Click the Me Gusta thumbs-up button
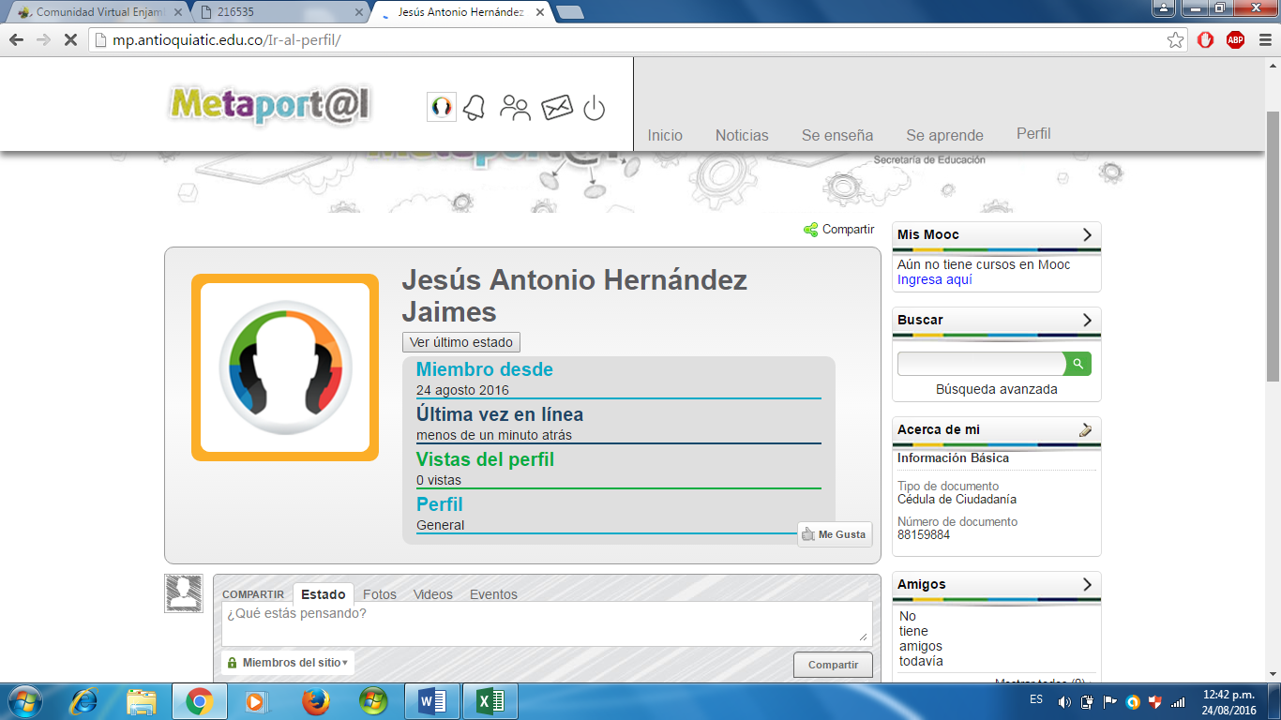This screenshot has height=720, width=1281. pos(834,534)
